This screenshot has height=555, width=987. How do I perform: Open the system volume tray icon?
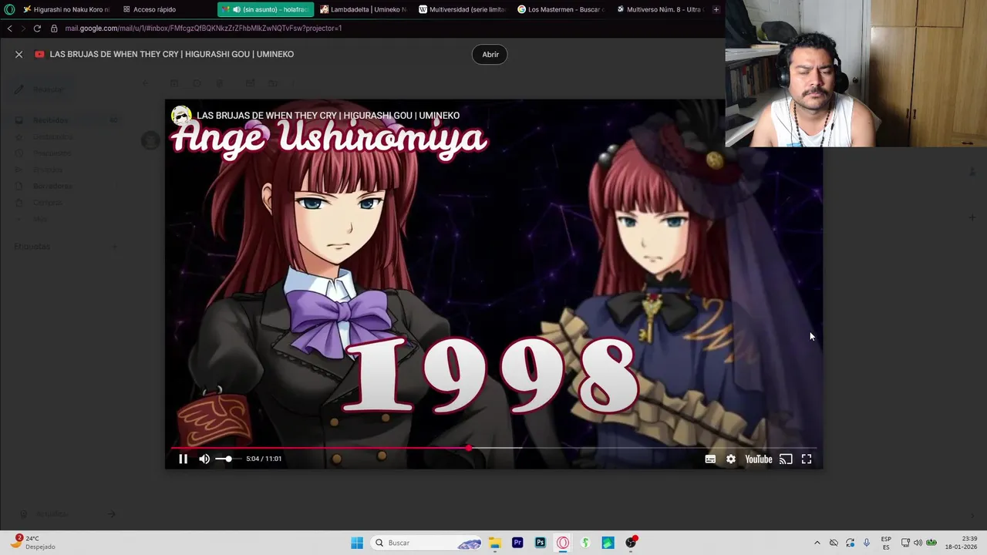(918, 543)
